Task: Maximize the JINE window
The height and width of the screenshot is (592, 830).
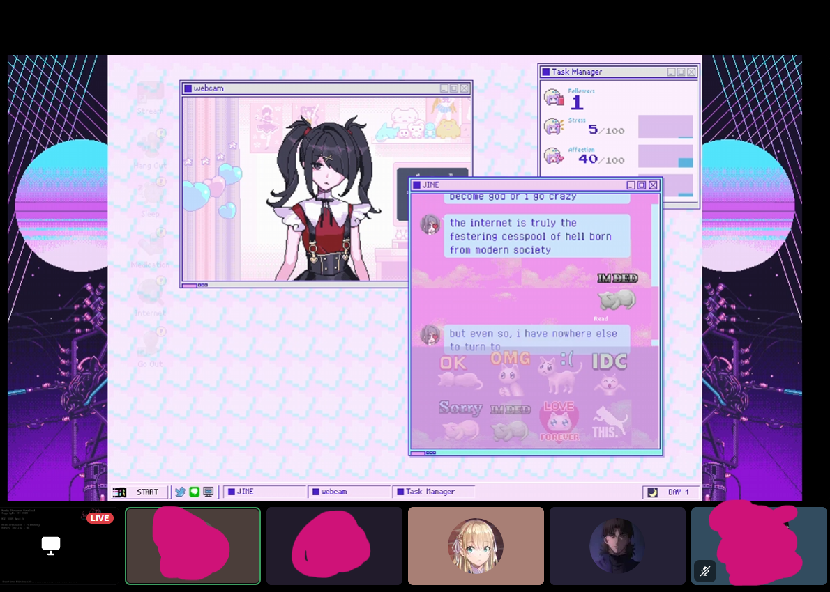Action: pos(642,185)
